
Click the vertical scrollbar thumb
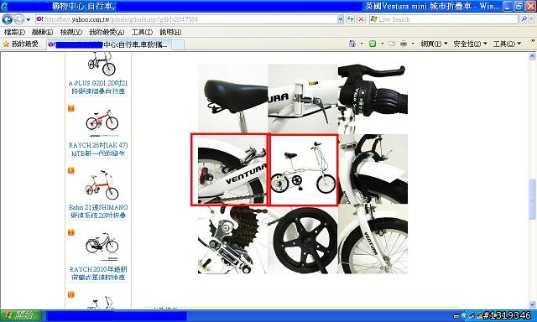pyautogui.click(x=532, y=200)
